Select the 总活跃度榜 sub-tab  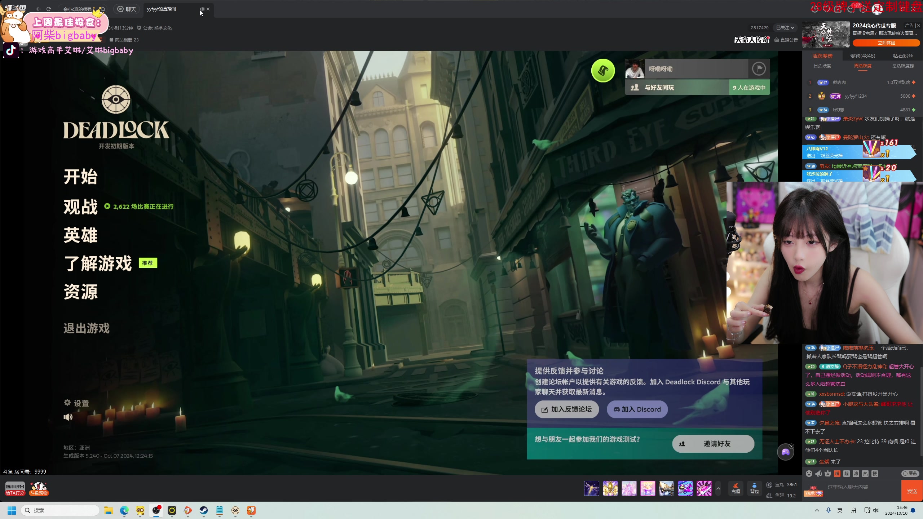[x=903, y=66]
